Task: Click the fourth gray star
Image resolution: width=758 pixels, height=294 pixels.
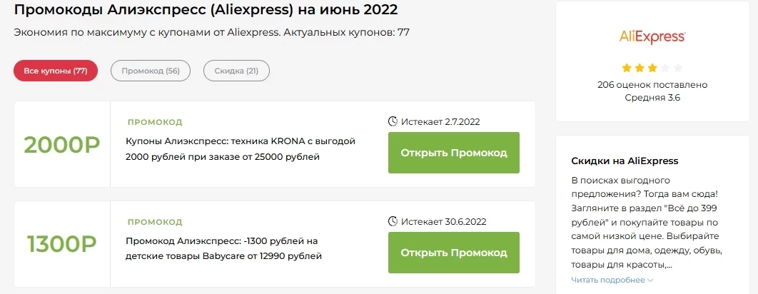Action: (x=665, y=69)
